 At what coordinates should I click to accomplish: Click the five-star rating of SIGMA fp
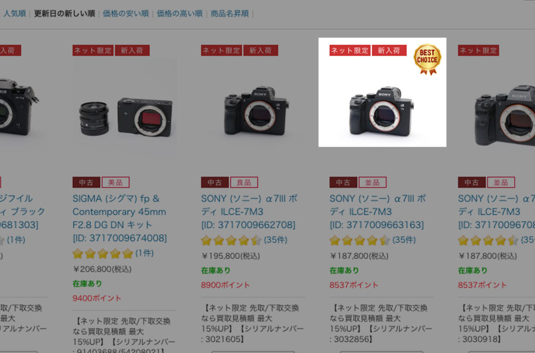pos(103,254)
